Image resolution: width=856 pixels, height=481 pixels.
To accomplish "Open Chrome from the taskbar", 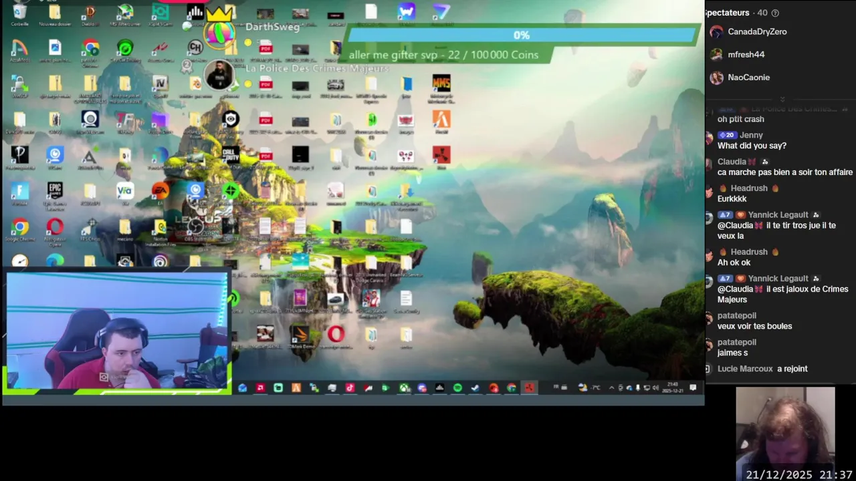I will [x=512, y=387].
